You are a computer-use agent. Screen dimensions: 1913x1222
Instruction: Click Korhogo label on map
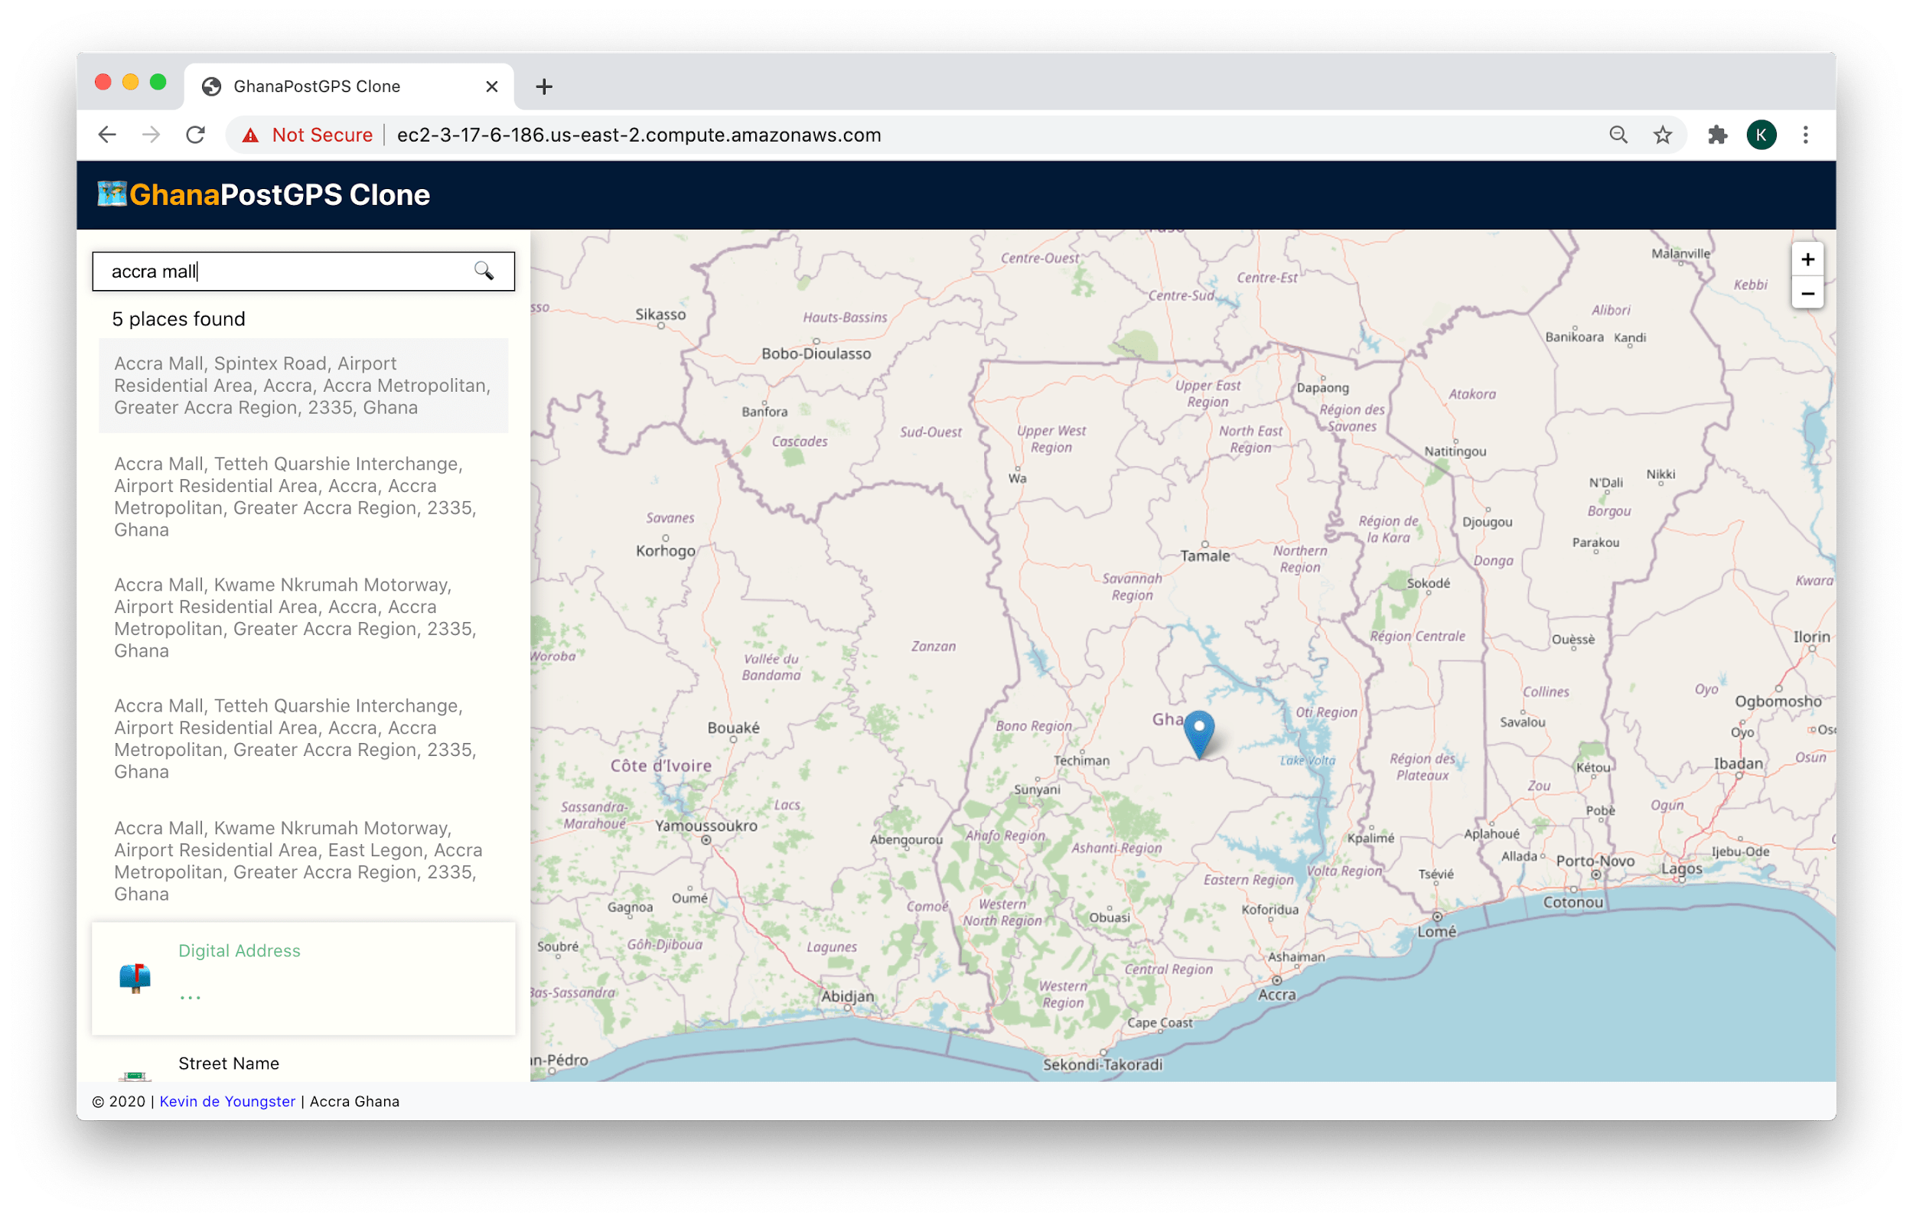[x=665, y=551]
